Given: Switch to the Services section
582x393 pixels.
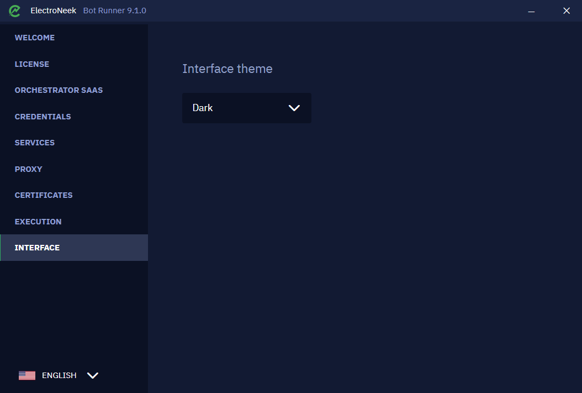Looking at the screenshot, I should (74, 143).
